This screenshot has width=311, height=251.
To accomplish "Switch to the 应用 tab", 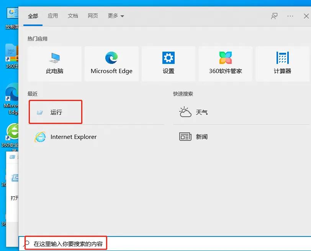I will click(x=53, y=16).
